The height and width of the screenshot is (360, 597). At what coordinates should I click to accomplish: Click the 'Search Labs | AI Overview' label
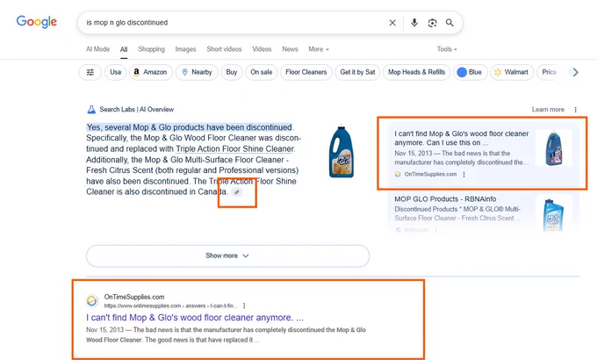click(x=136, y=110)
